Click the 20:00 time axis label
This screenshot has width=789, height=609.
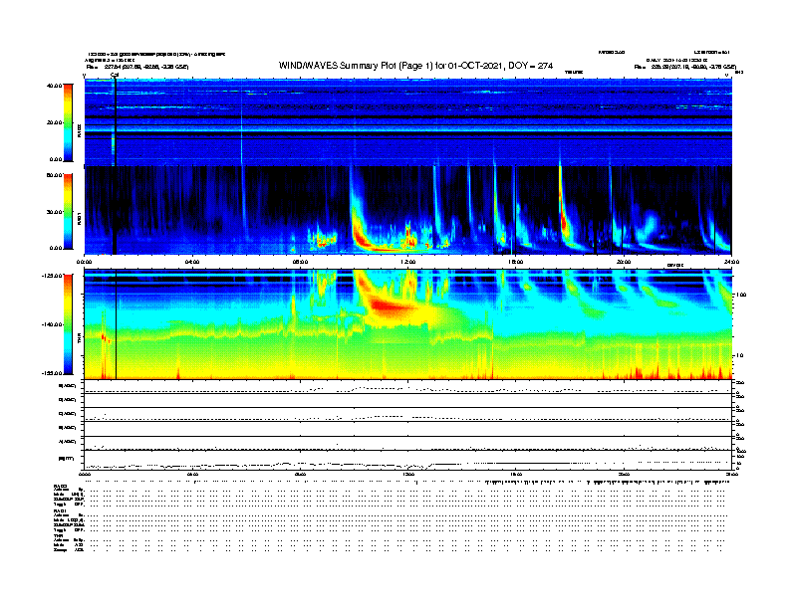pyautogui.click(x=624, y=262)
